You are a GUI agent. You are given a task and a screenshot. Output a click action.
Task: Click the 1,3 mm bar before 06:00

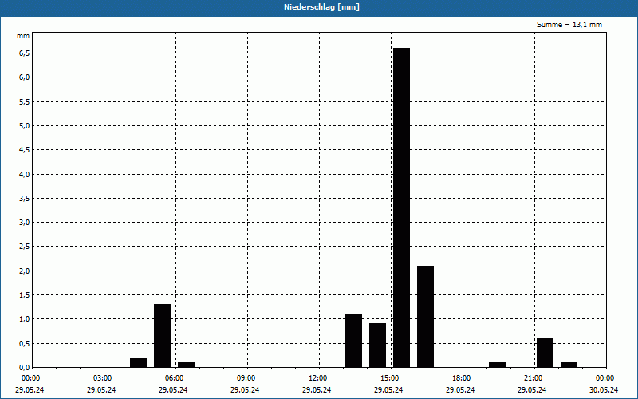coord(162,335)
